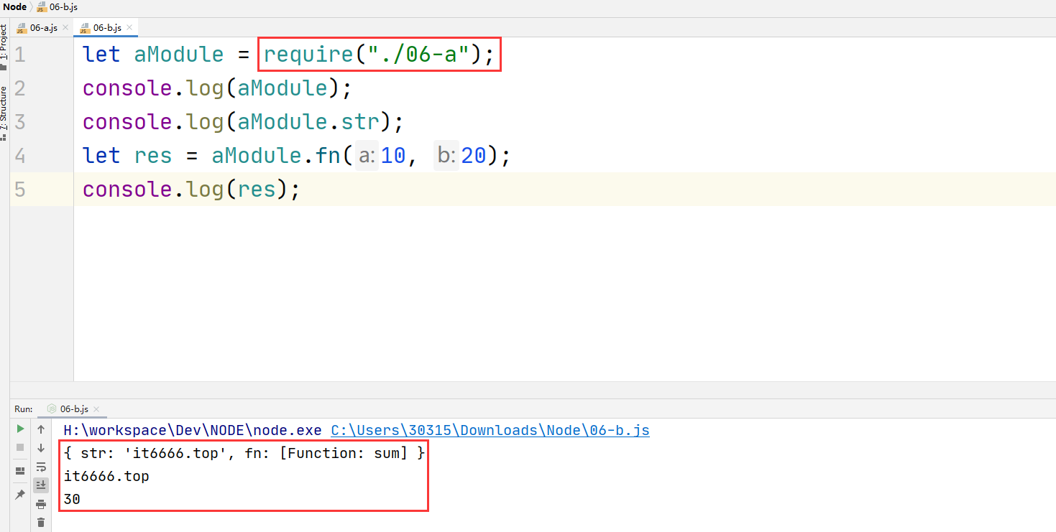Click the "a:" parameter hint on line 4
Image resolution: width=1056 pixels, height=532 pixels.
(x=367, y=156)
